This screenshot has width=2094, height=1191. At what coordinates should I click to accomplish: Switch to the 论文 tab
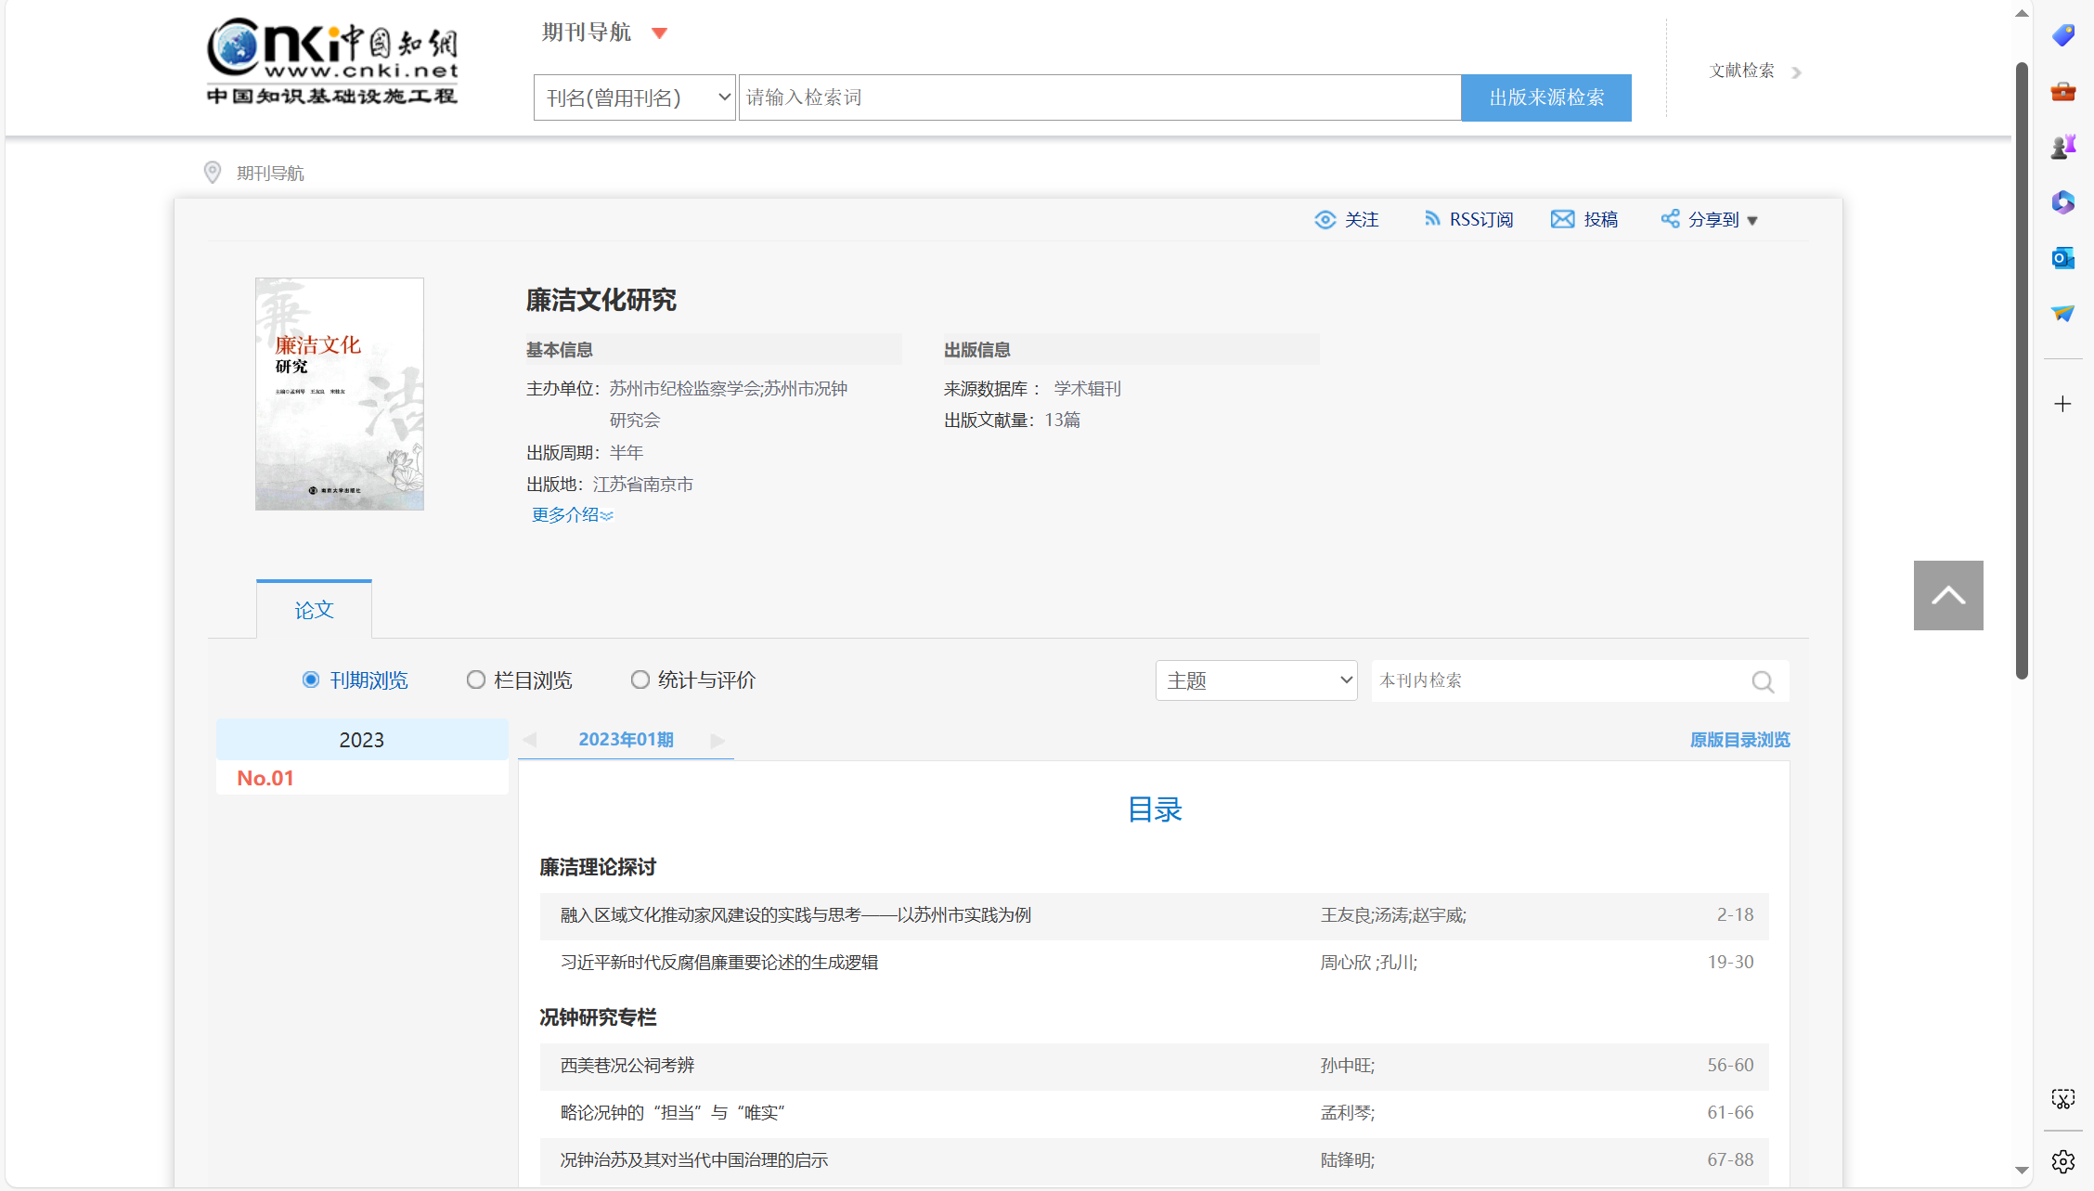click(314, 610)
